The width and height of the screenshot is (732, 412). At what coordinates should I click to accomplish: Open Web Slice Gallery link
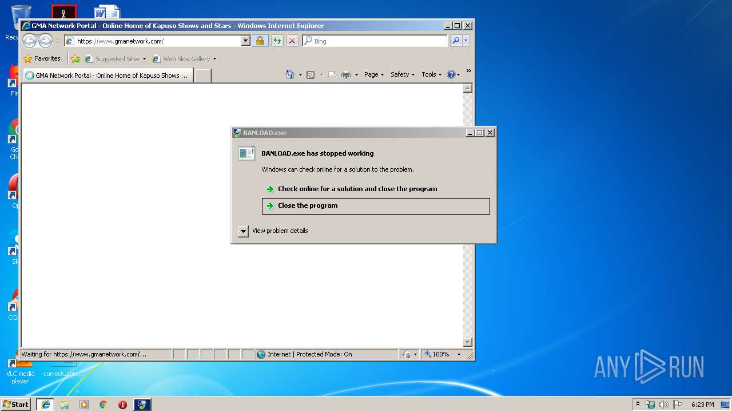tap(181, 58)
